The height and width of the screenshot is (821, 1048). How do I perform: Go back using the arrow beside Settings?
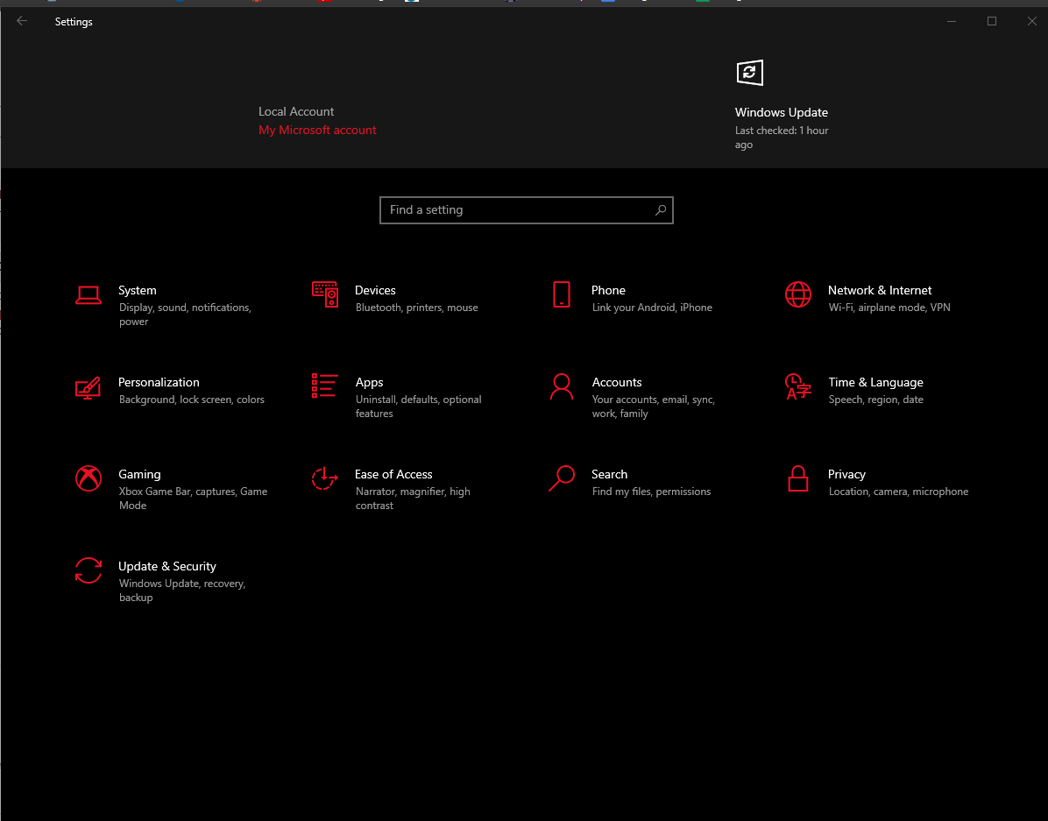pos(22,21)
